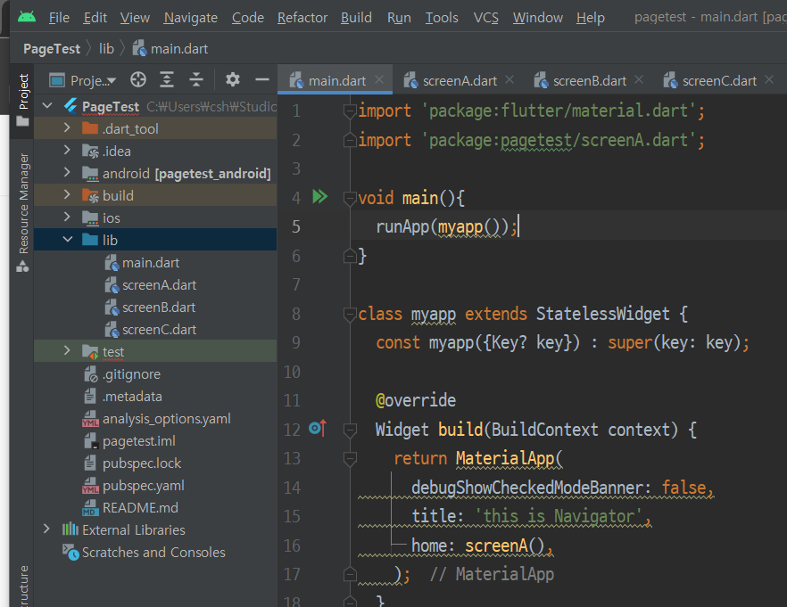Click the Expand All icon in Project toolbar
This screenshot has height=607, width=787.
[167, 80]
